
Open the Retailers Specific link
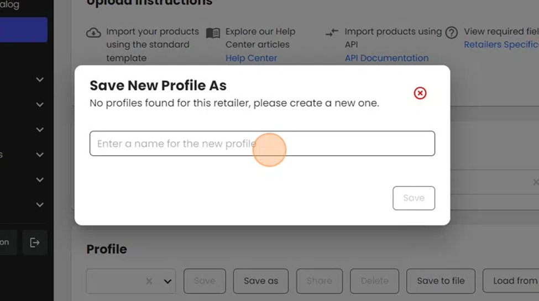point(501,45)
